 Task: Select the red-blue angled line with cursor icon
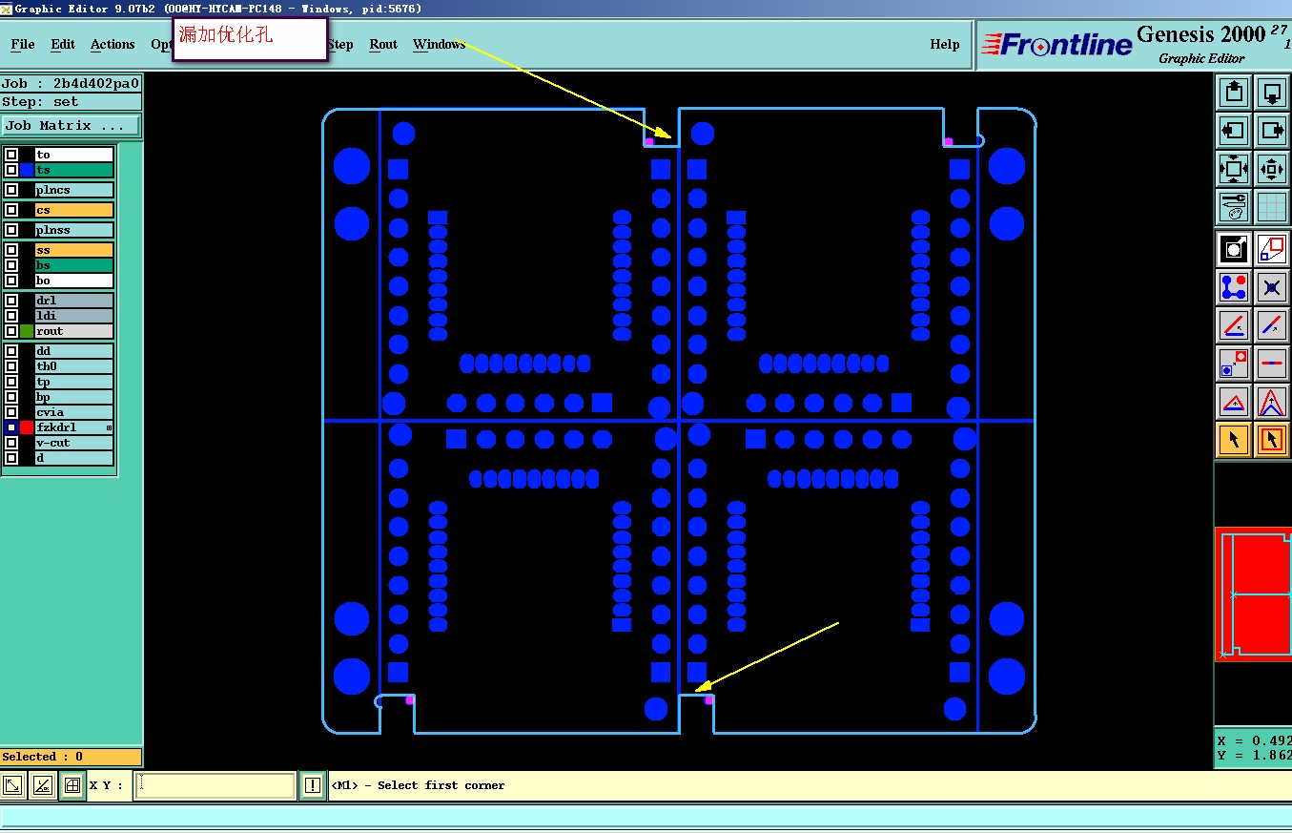(x=1234, y=325)
